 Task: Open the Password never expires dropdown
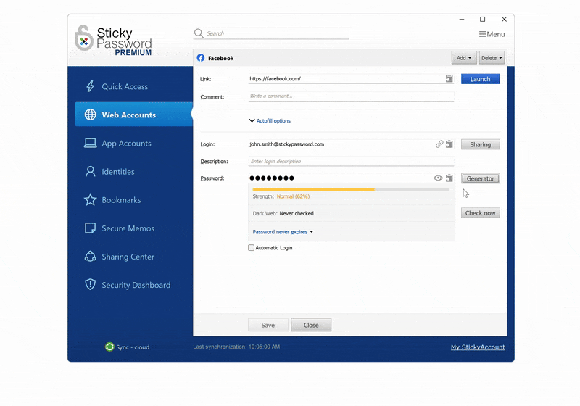(283, 232)
